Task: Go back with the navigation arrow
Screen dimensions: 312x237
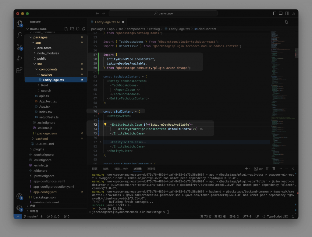Action: [97, 13]
